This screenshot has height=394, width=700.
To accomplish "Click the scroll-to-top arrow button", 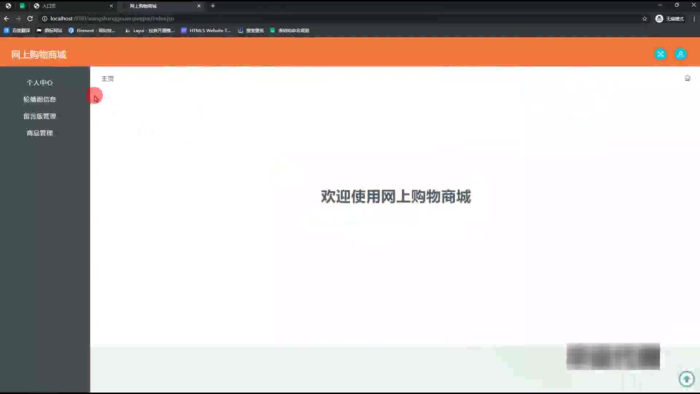I will coord(687,379).
